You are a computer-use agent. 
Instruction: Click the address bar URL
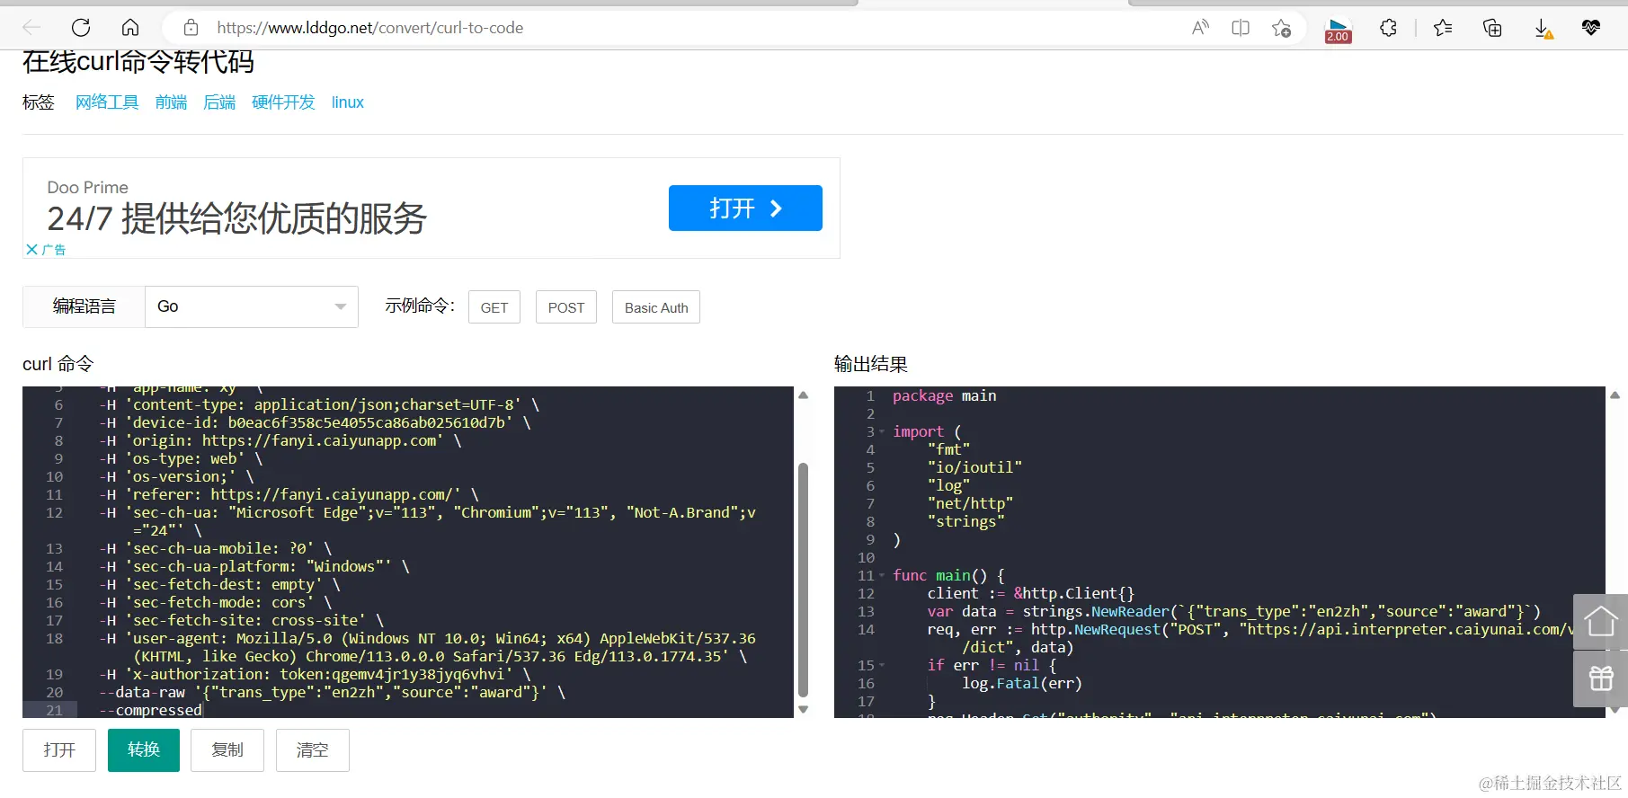pos(370,28)
